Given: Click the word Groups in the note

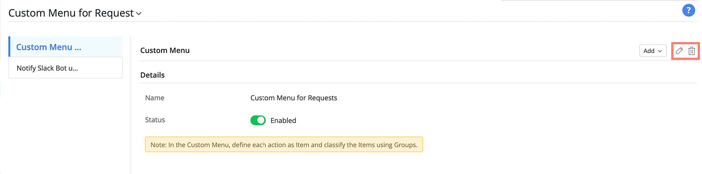Looking at the screenshot, I should coord(405,145).
